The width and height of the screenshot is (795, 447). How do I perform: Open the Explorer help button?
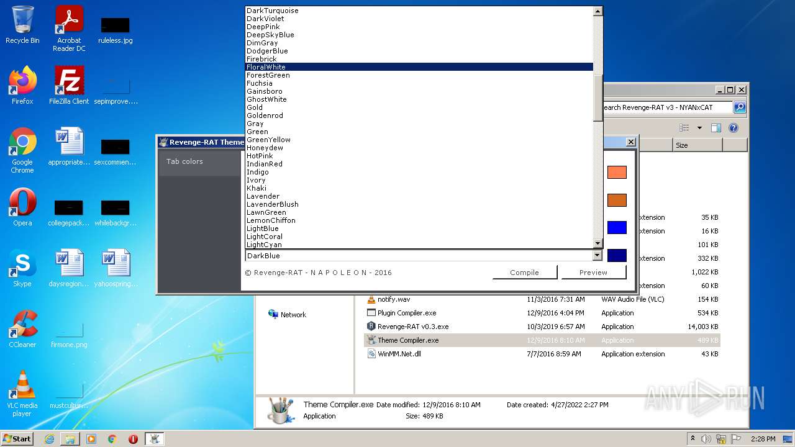(x=734, y=128)
